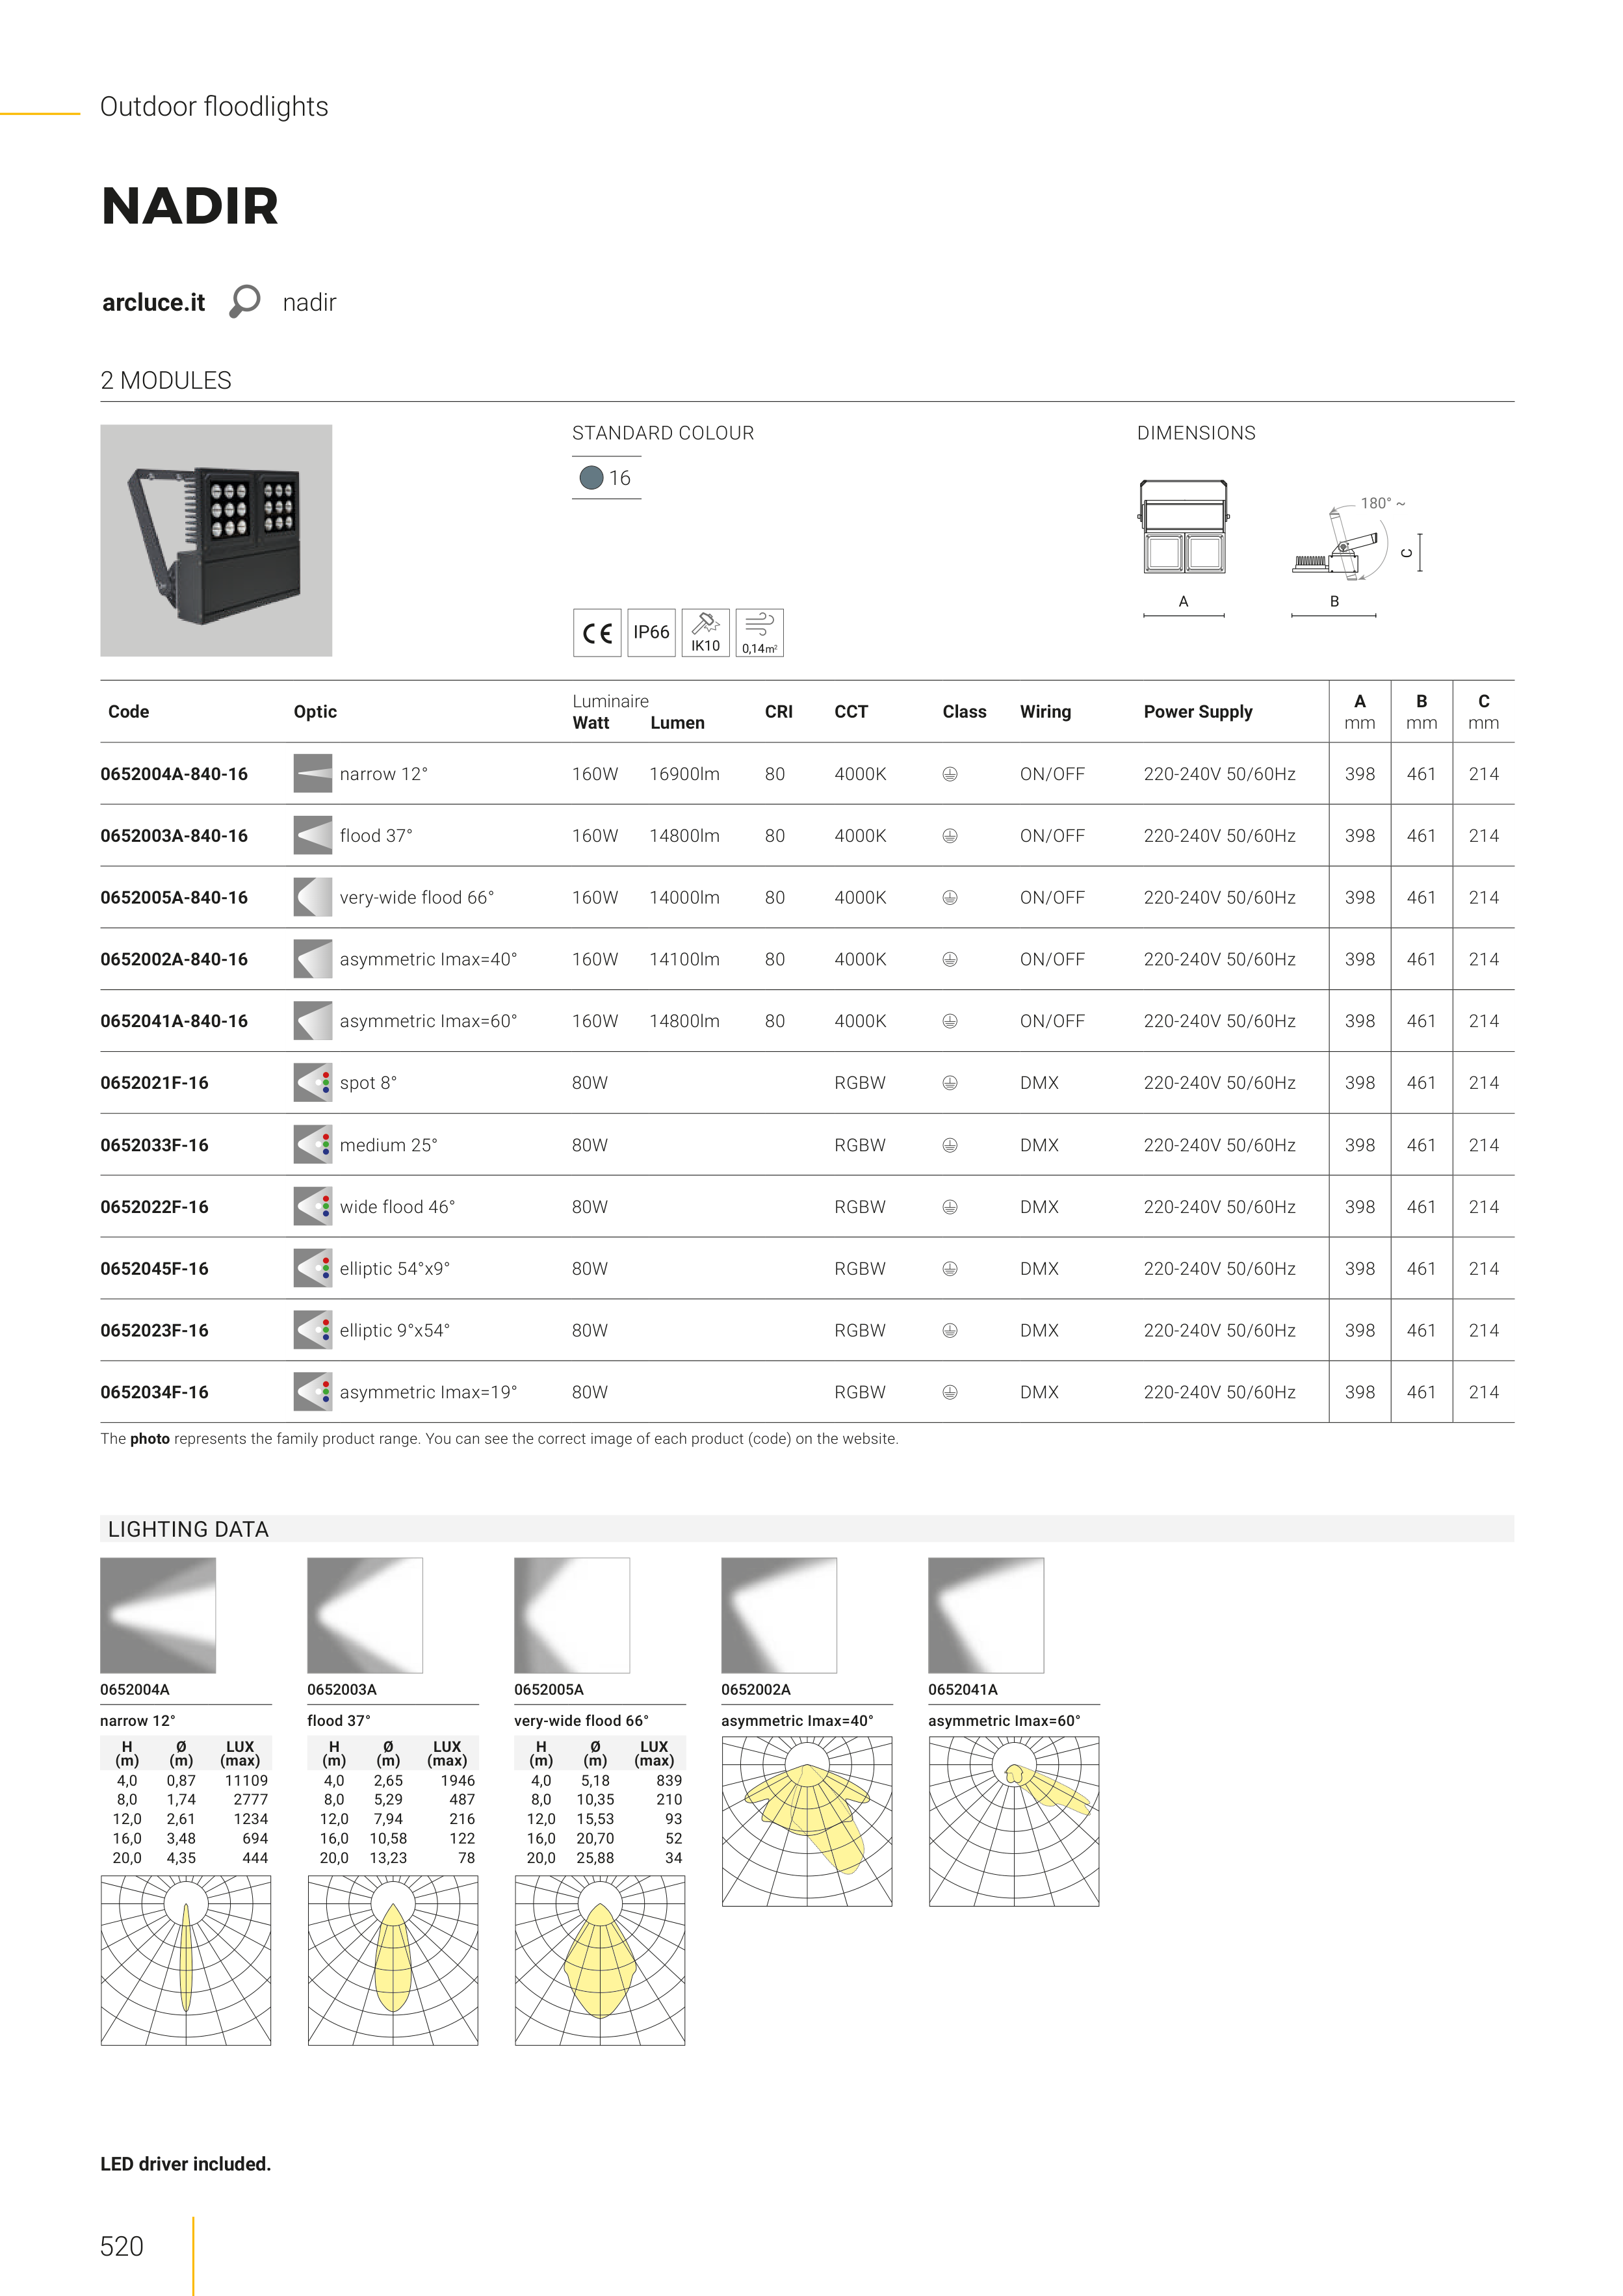The width and height of the screenshot is (1623, 2296).
Task: Click the NADIR floodlight product photo
Action: tap(216, 540)
